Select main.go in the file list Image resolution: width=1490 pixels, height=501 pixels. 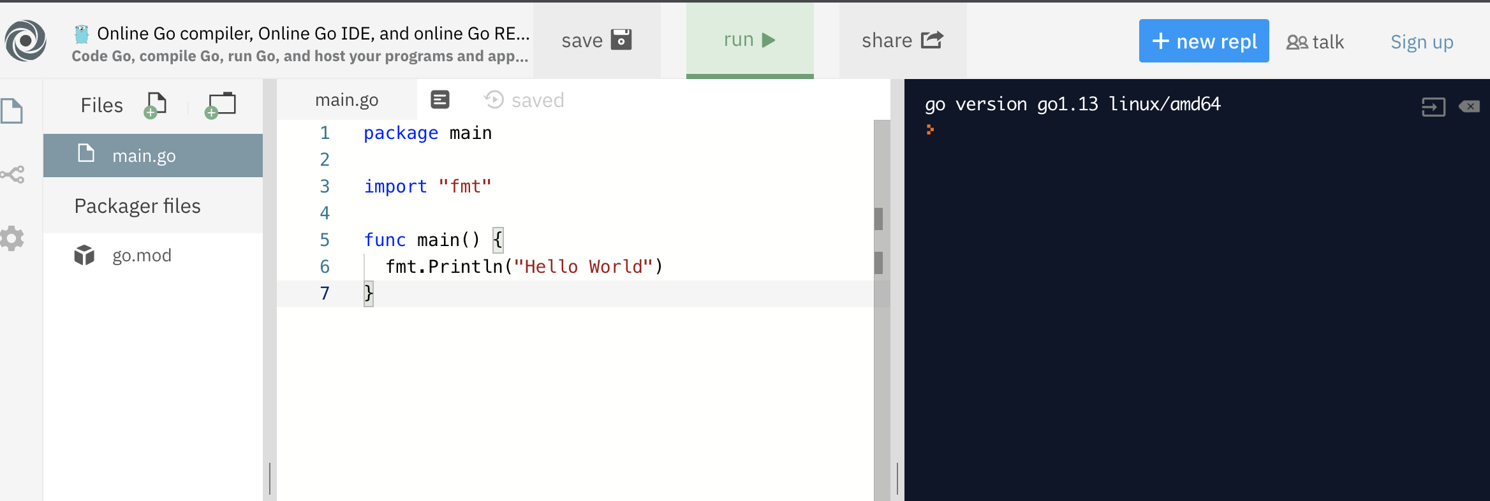(153, 156)
